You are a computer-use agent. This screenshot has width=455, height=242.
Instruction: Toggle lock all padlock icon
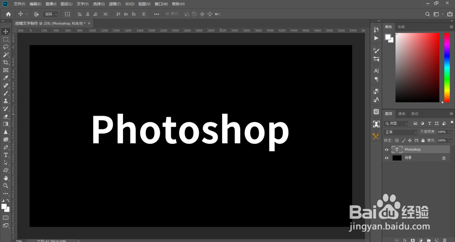[423, 141]
